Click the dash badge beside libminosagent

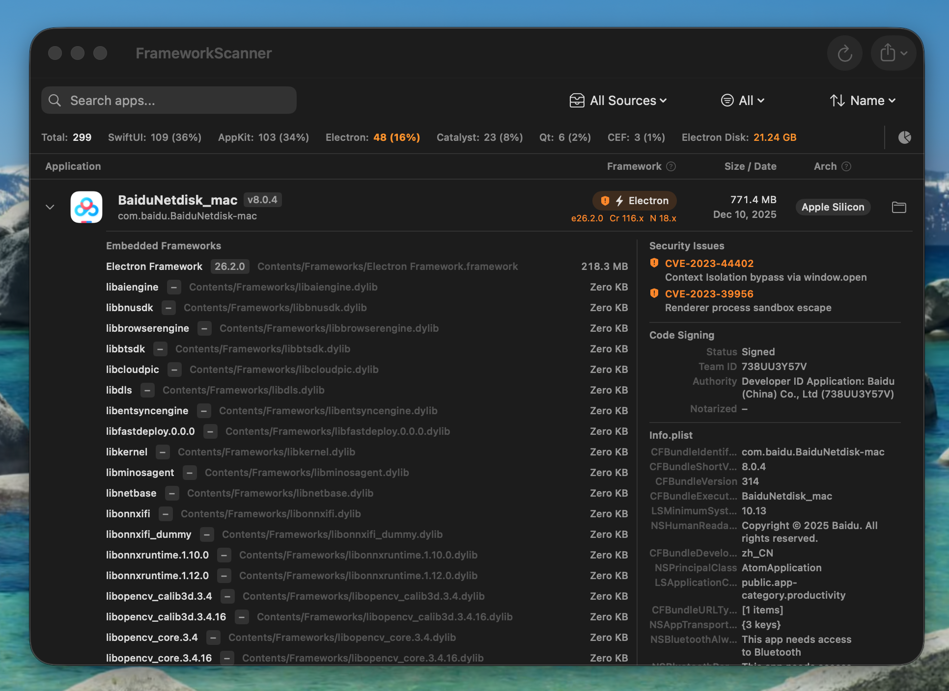point(190,473)
